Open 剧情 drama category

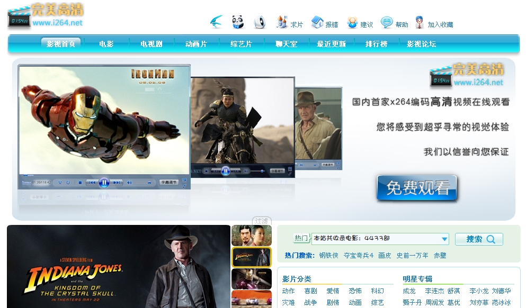333,303
